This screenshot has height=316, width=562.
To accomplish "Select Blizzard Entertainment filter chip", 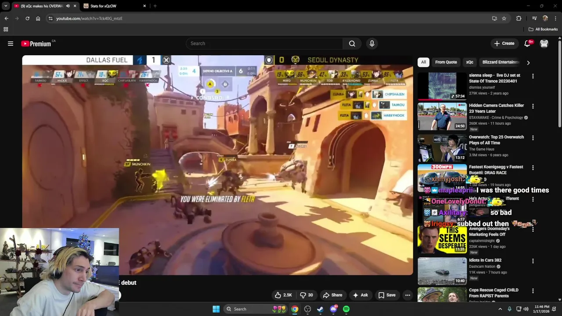I will [500, 62].
